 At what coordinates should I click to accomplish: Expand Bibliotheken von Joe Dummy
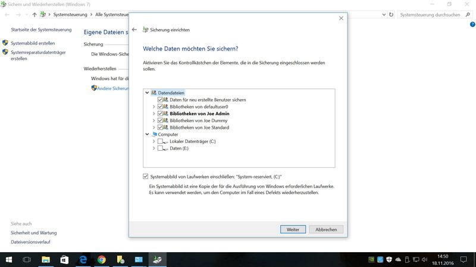(x=154, y=120)
